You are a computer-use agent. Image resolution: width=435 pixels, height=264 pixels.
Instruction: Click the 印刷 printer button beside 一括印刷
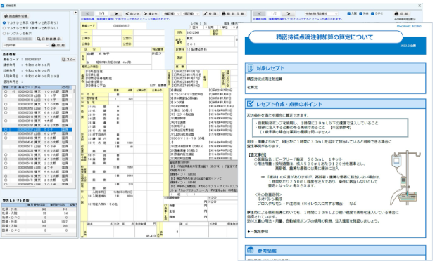(x=58, y=45)
